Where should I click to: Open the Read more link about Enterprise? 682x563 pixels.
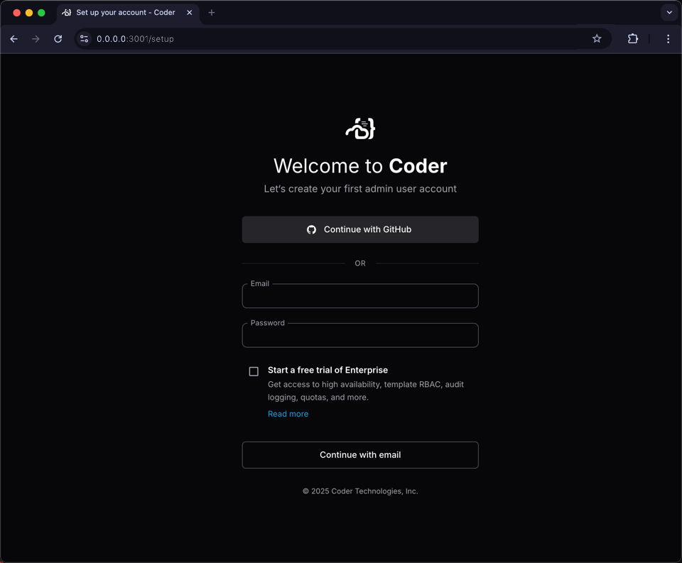tap(288, 413)
